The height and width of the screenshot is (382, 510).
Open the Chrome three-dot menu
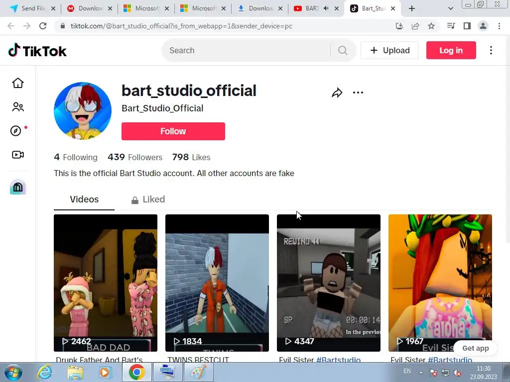click(499, 26)
